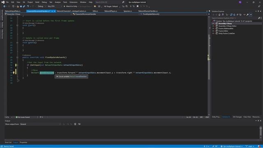Toggle word wrap in Output panel
The height and width of the screenshot is (148, 263).
click(x=79, y=124)
